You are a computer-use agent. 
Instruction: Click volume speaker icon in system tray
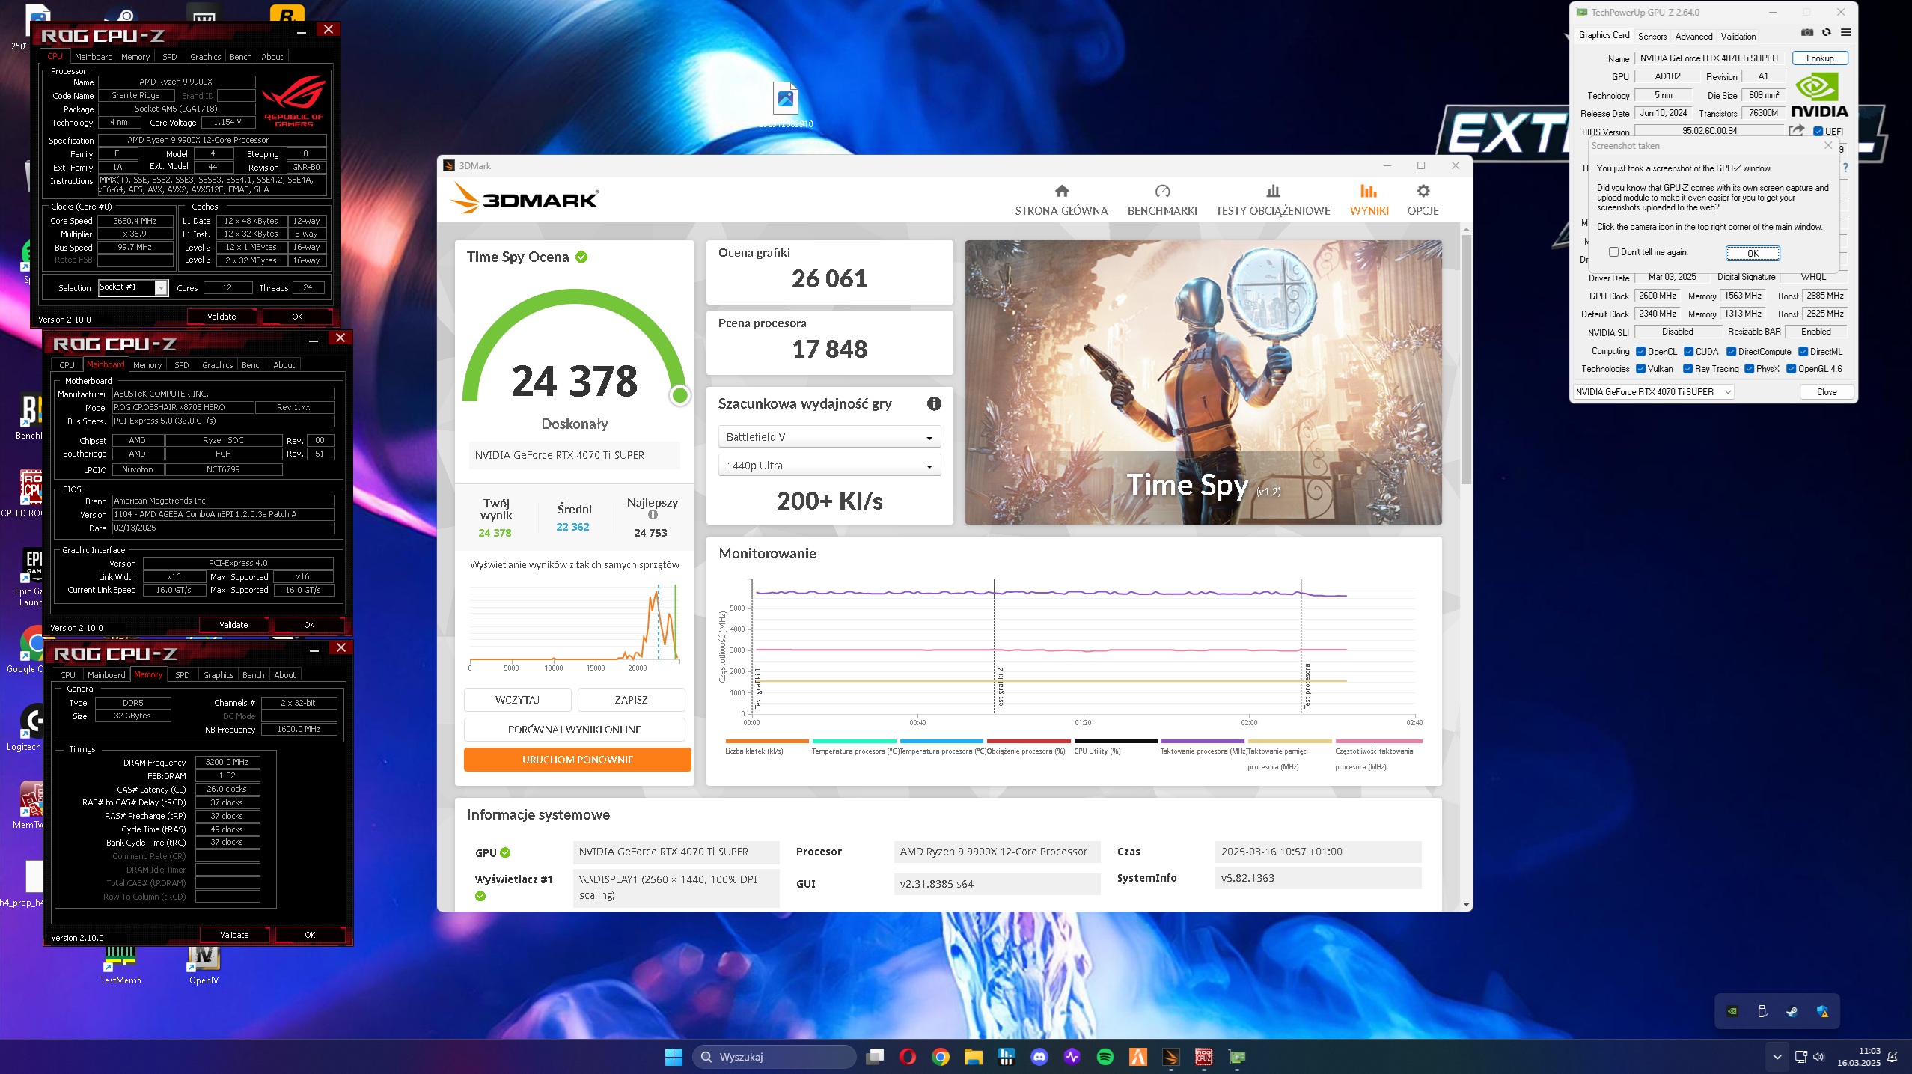point(1819,1057)
